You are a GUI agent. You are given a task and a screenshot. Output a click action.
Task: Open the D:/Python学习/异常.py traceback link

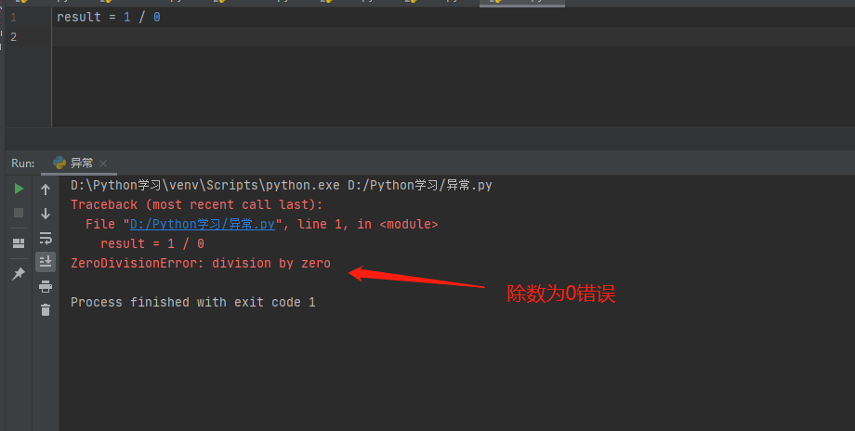(x=203, y=224)
